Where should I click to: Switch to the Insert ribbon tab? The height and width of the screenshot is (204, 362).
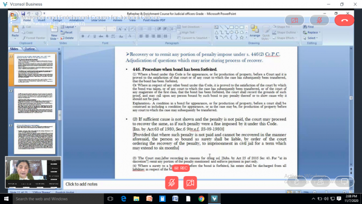(x=41, y=20)
